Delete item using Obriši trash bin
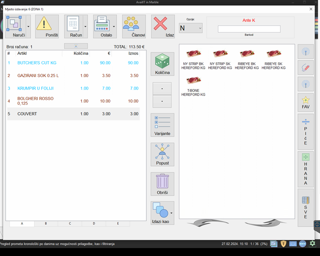 pos(162,184)
